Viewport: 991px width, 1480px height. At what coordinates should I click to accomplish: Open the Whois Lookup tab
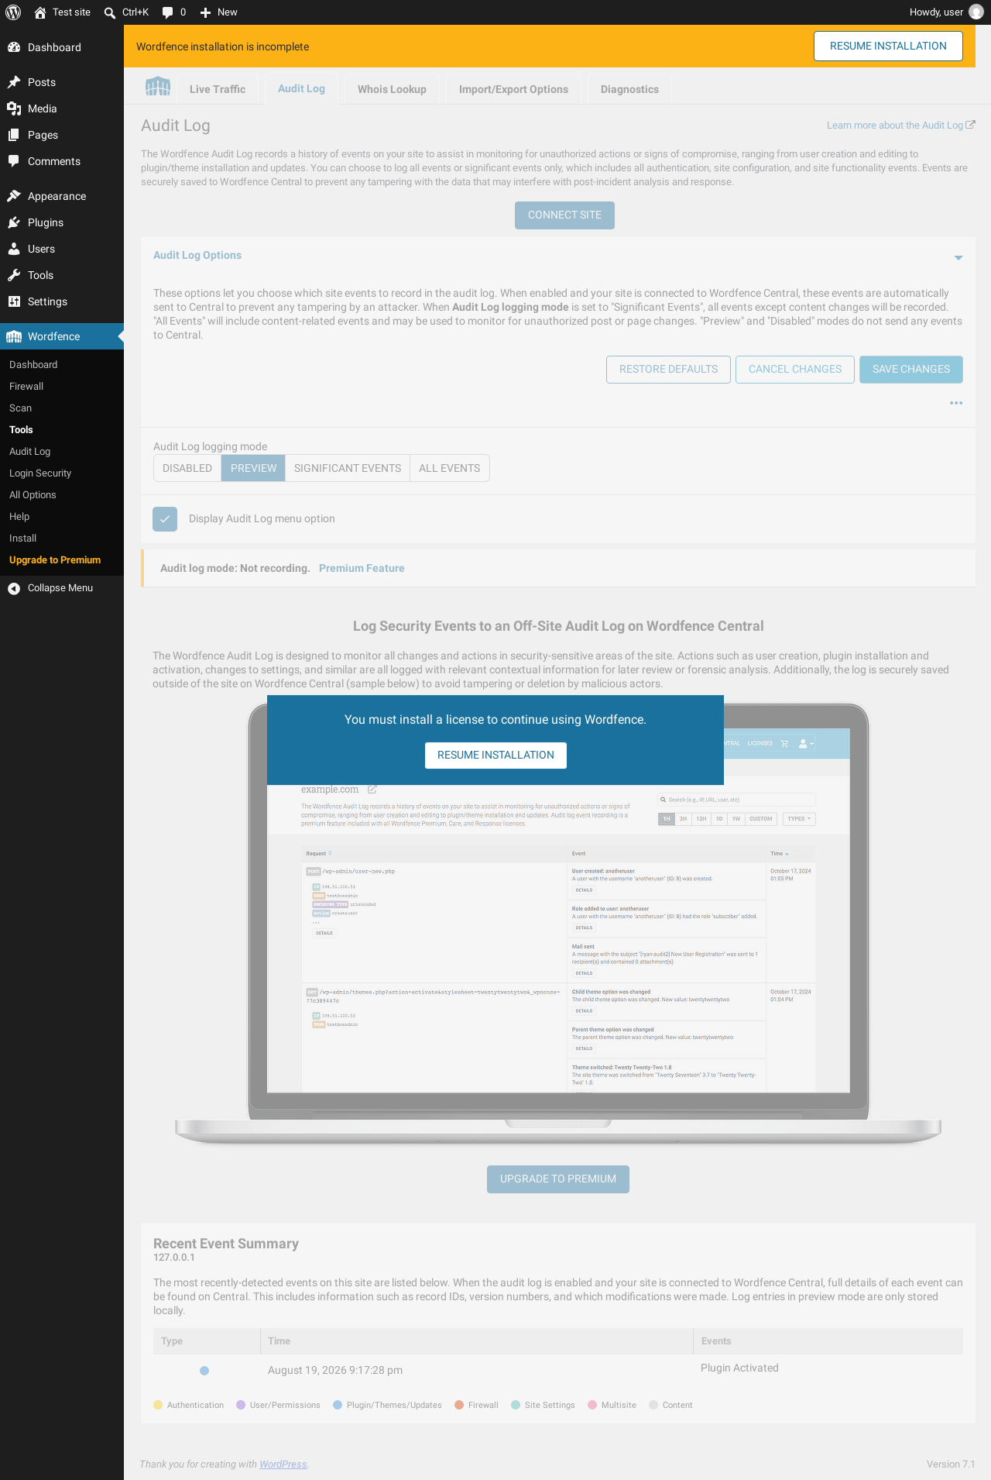tap(392, 89)
